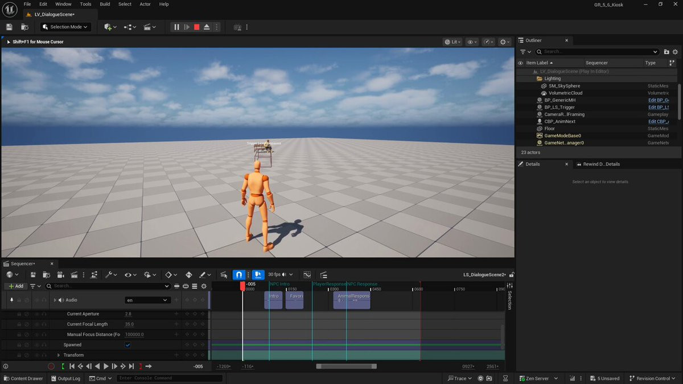This screenshot has width=683, height=384.
Task: Click the Sequencer play forward button
Action: (106, 366)
